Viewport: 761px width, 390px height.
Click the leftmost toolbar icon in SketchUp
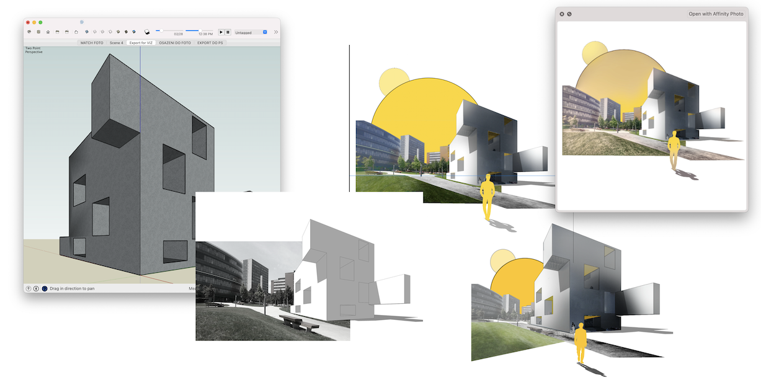[29, 32]
